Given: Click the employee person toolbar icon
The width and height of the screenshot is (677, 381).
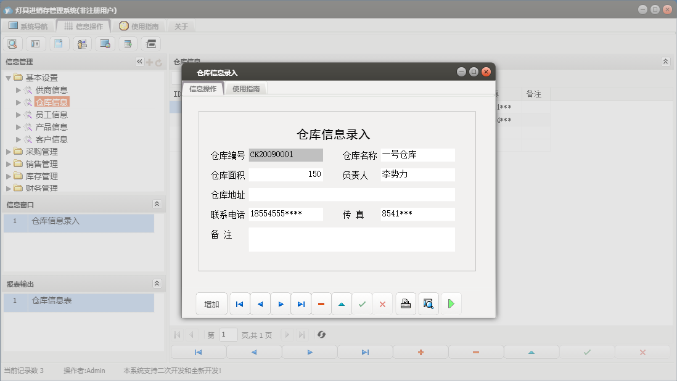Looking at the screenshot, I should [81, 43].
